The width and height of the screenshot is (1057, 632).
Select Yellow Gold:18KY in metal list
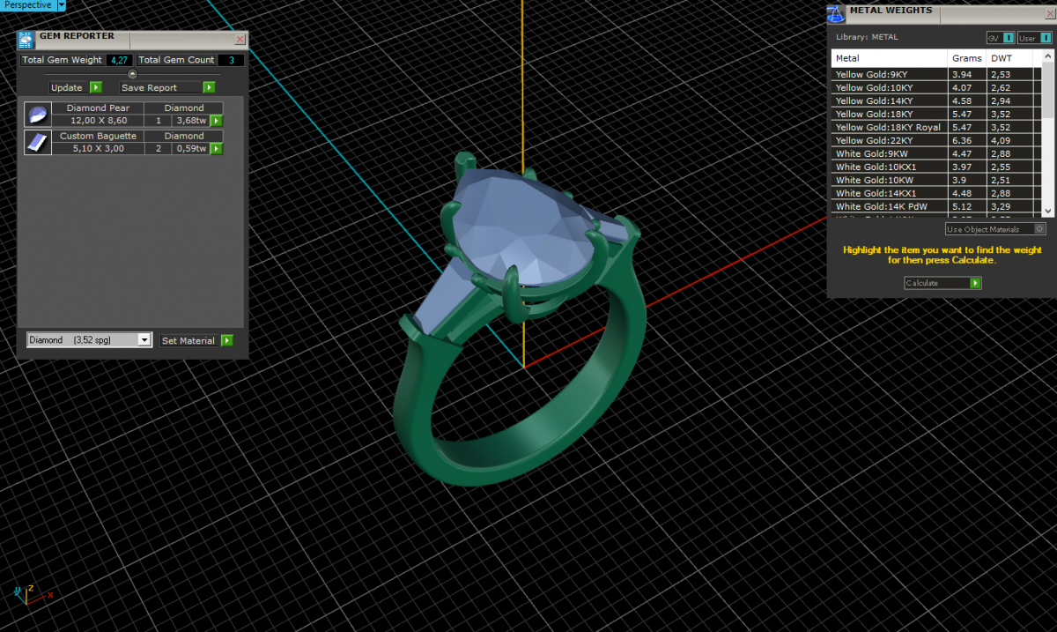point(890,114)
